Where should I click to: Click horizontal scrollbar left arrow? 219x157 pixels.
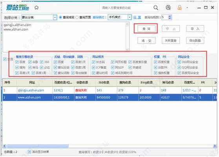[x=4, y=146]
